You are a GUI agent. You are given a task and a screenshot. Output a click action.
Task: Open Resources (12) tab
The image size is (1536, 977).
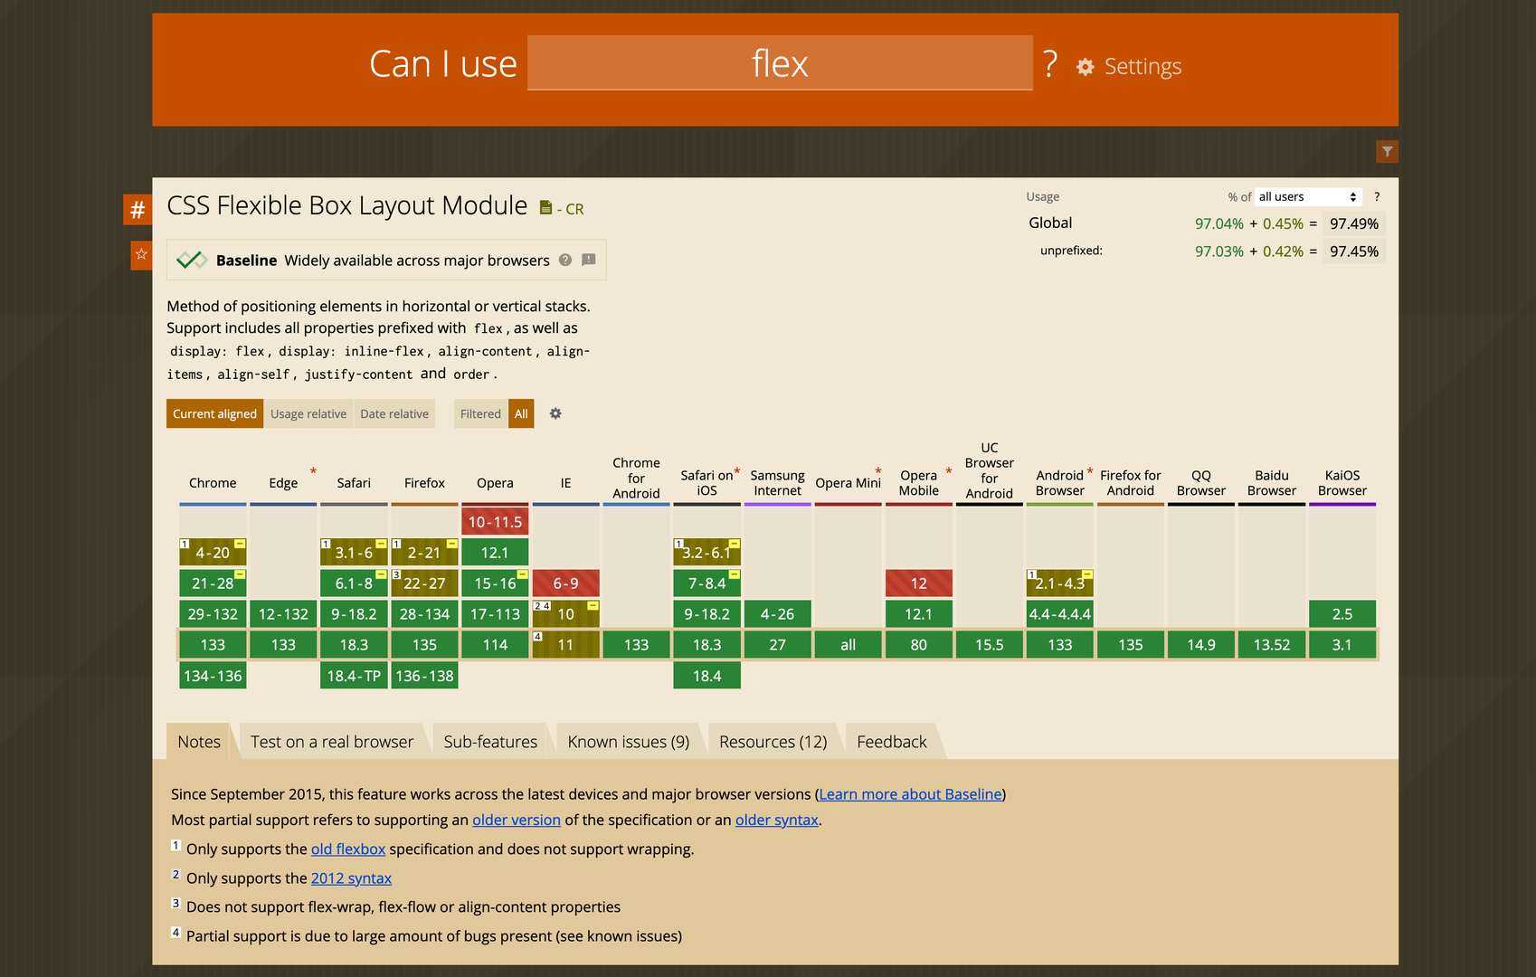click(773, 742)
